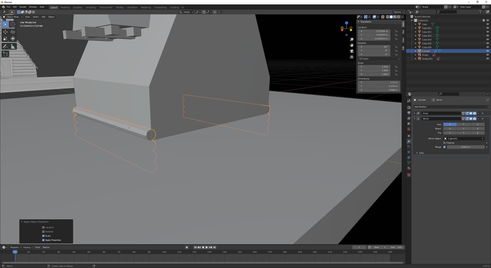Viewport: 491px width, 268px height.
Task: Open the Scene properties tab icon
Action: pos(409,124)
